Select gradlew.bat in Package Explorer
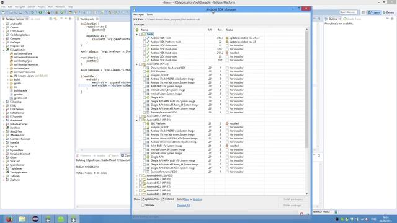Image resolution: width=397 pixels, height=223 pixels. click(x=20, y=98)
